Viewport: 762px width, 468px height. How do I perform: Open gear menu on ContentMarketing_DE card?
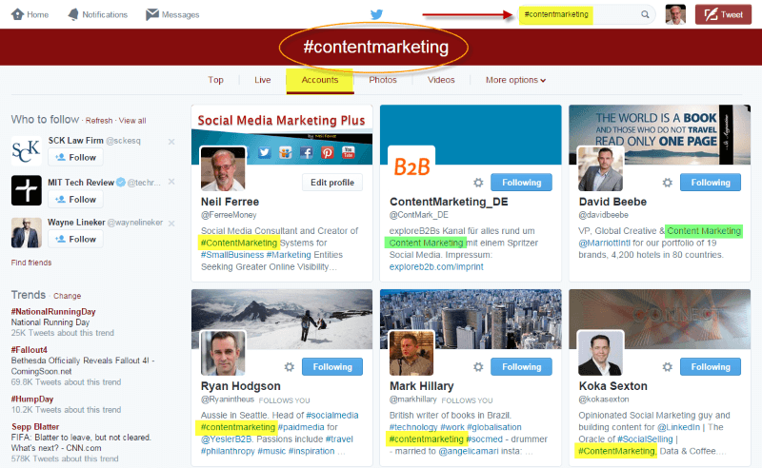(478, 183)
